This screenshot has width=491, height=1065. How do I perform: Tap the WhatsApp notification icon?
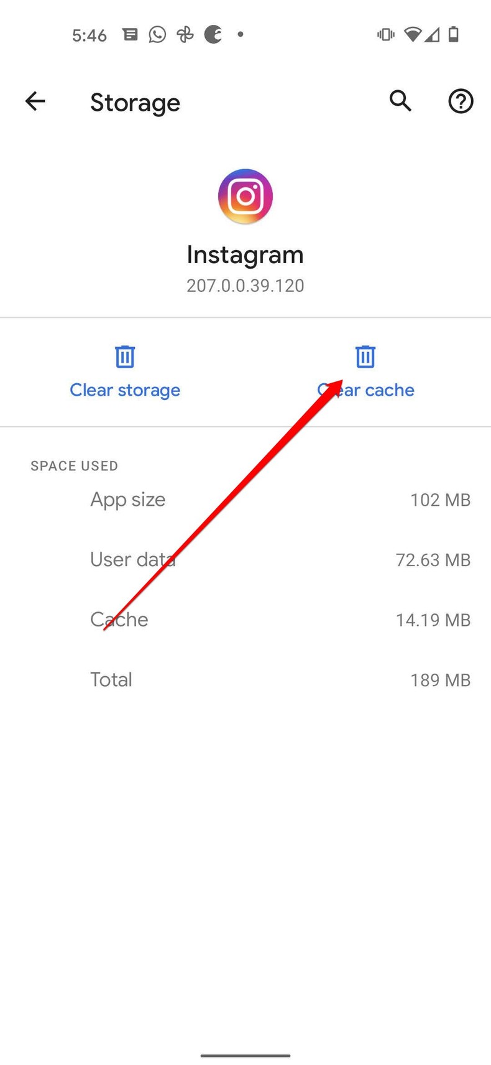pos(157,35)
